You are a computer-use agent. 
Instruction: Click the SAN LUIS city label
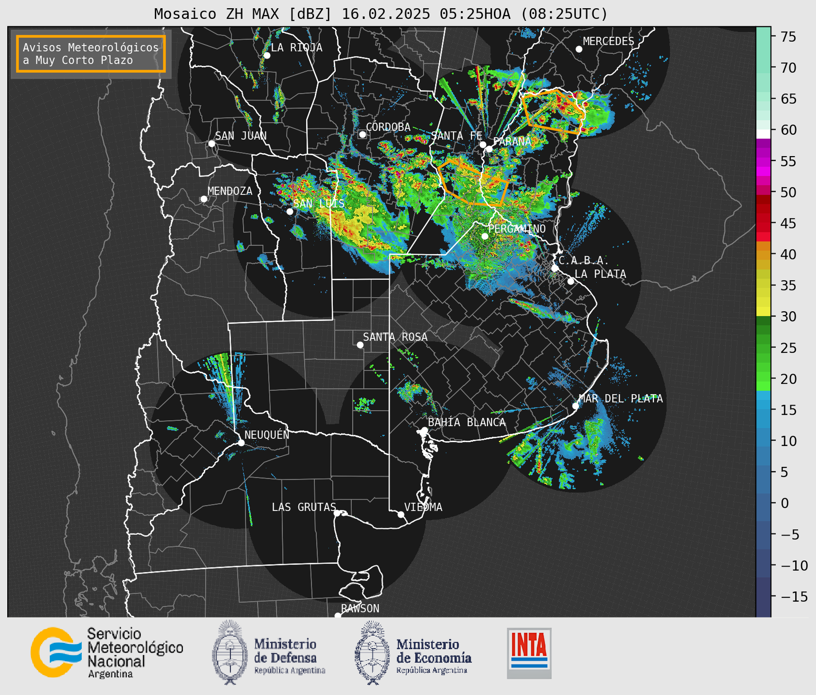(319, 203)
